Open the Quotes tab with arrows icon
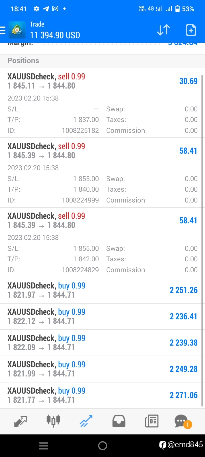The width and height of the screenshot is (205, 457). click(x=20, y=421)
